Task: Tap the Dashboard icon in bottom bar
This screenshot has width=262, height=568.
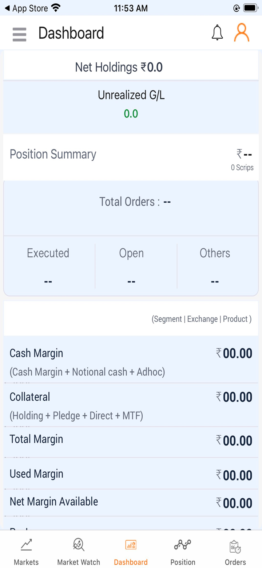Action: point(131,545)
